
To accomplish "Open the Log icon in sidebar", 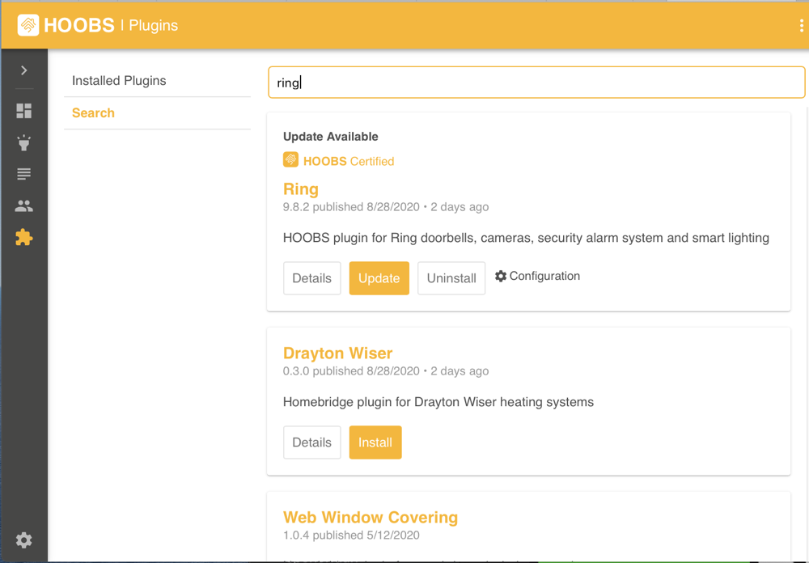I will [x=24, y=174].
